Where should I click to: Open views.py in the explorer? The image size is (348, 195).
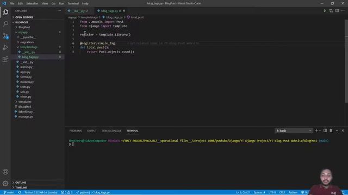pos(38,96)
